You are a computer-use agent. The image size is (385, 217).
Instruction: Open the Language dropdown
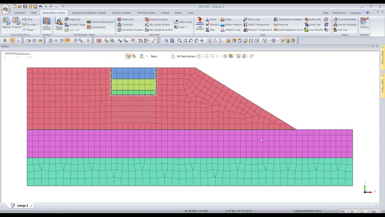(x=357, y=13)
